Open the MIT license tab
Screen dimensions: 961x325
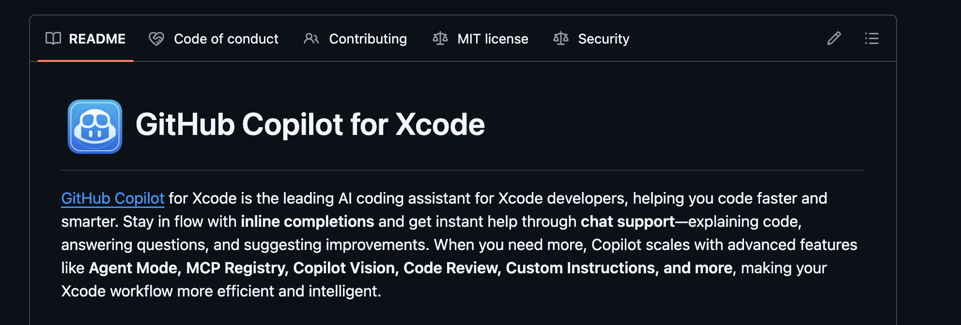pyautogui.click(x=493, y=39)
